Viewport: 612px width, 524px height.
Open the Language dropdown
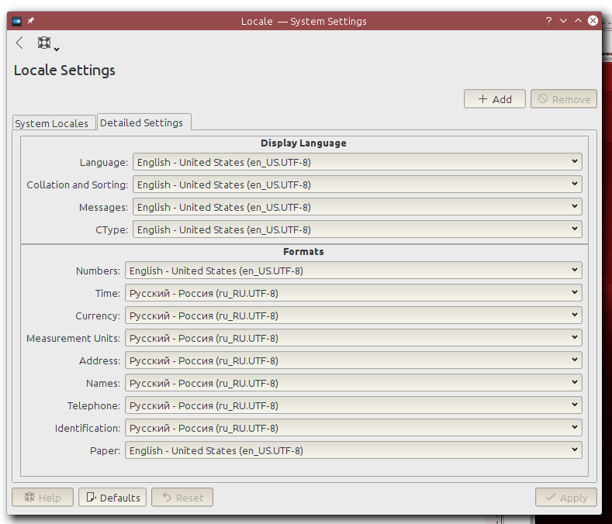point(357,162)
